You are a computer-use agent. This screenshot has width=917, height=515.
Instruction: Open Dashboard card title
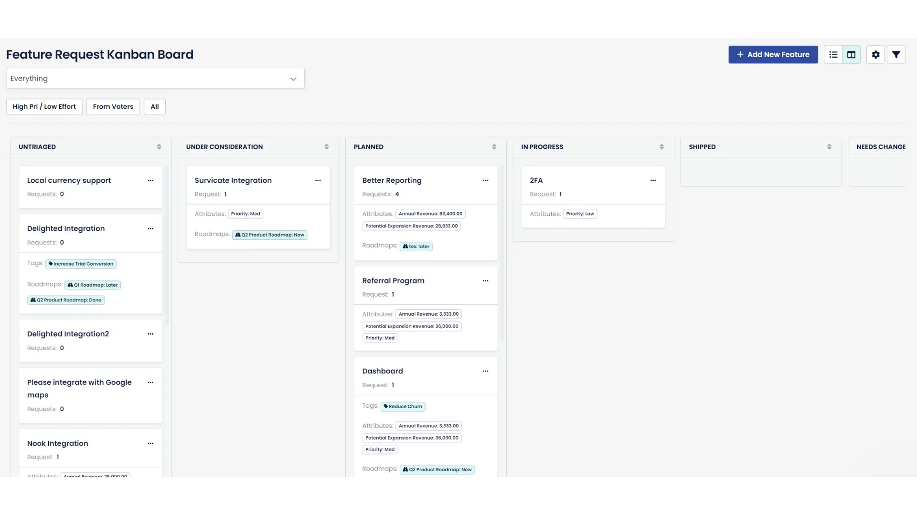(383, 371)
